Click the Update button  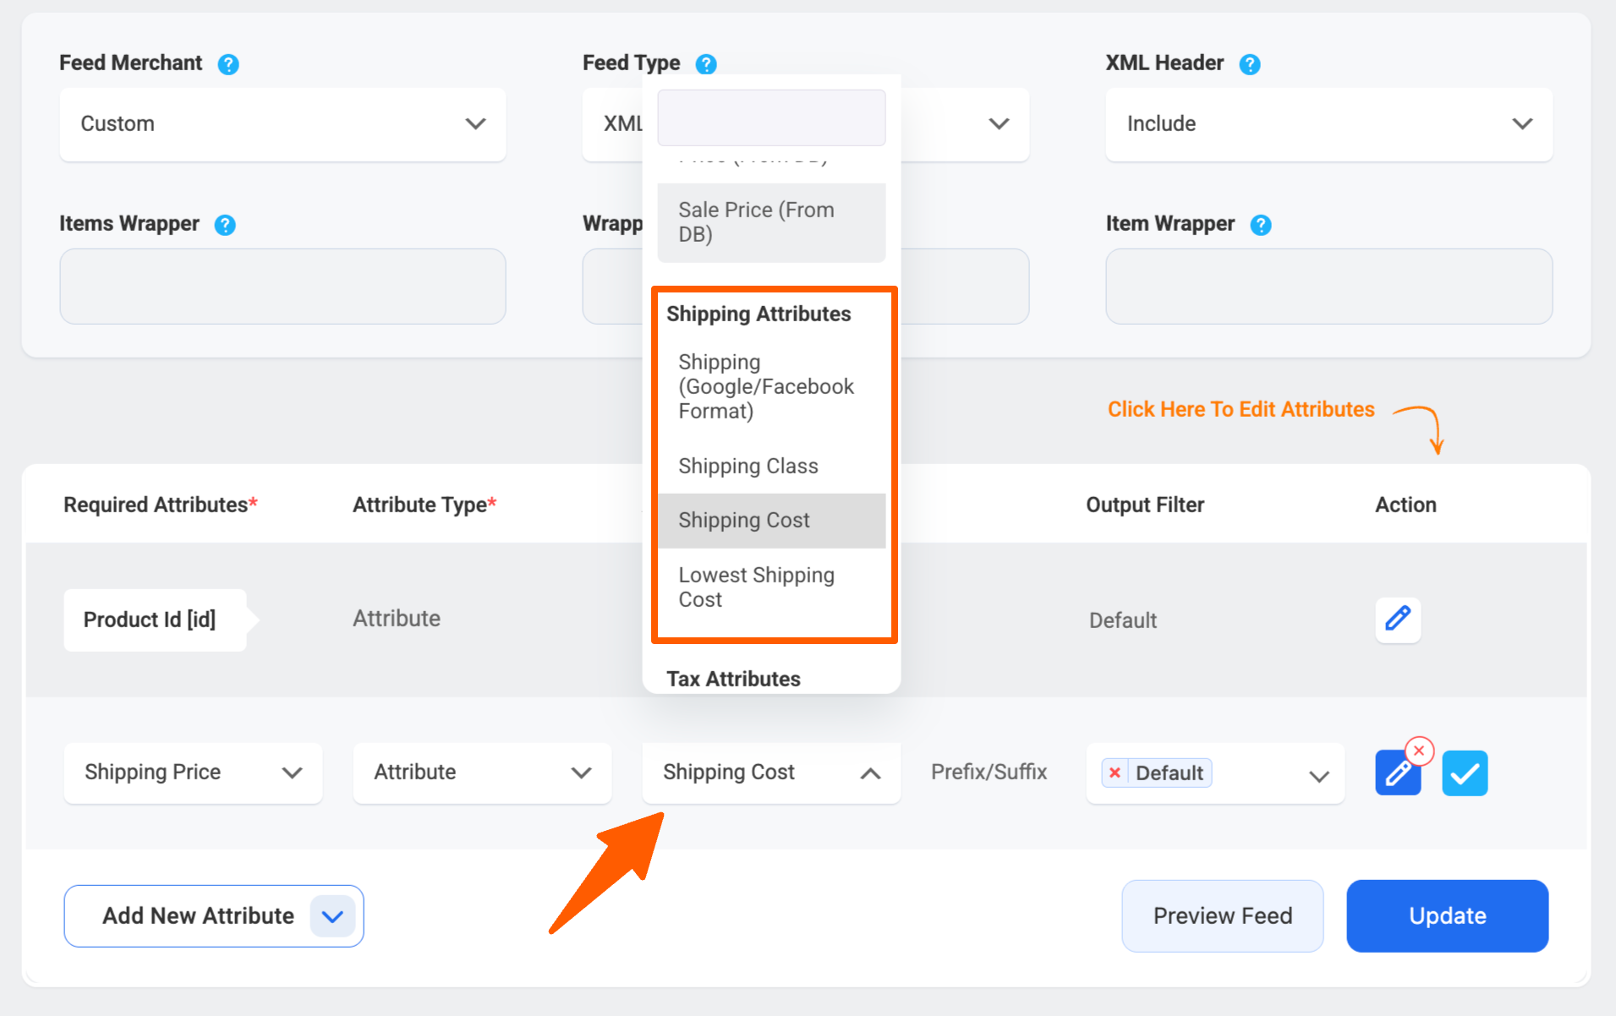coord(1447,915)
